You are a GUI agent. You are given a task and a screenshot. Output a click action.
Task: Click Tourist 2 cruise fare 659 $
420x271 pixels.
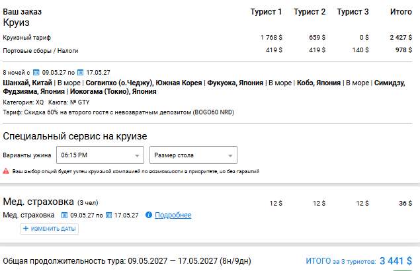[317, 38]
